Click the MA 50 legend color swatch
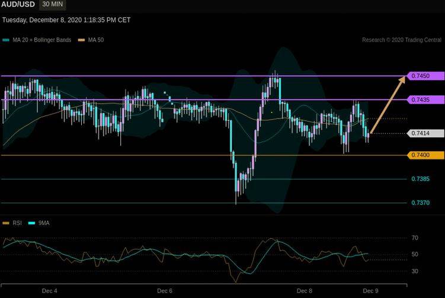 point(81,40)
